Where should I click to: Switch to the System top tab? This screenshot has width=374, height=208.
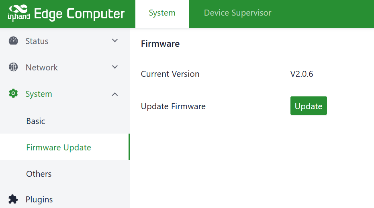tap(162, 13)
